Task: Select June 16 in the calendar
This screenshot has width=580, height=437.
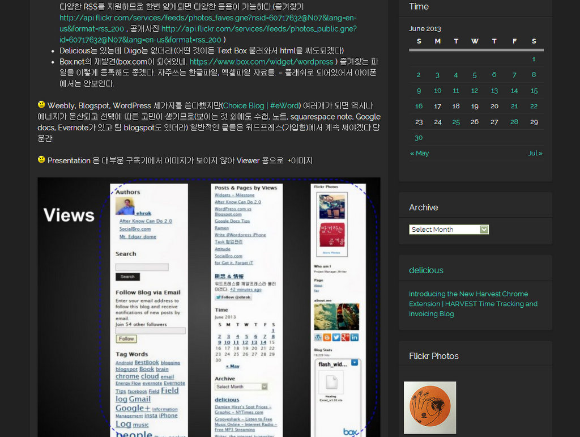Action: pos(419,106)
